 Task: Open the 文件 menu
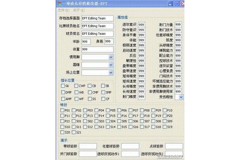(64, 10)
